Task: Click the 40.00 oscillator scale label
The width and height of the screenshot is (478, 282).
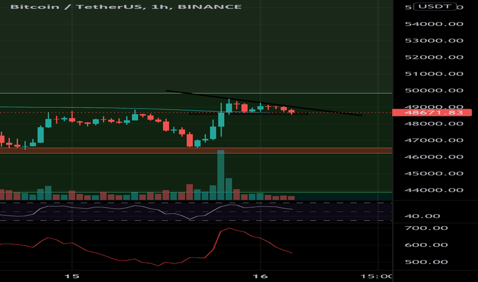Action: 422,216
